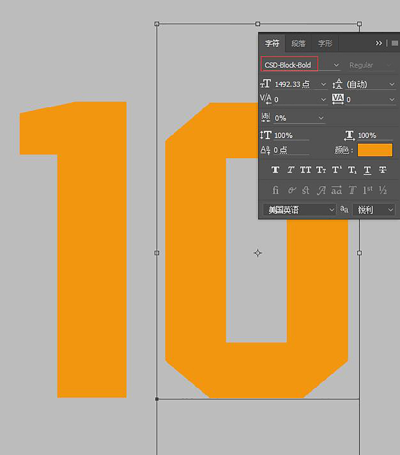Click the stylistic alternates aa icon
Image resolution: width=400 pixels, height=455 pixels.
[x=337, y=190]
